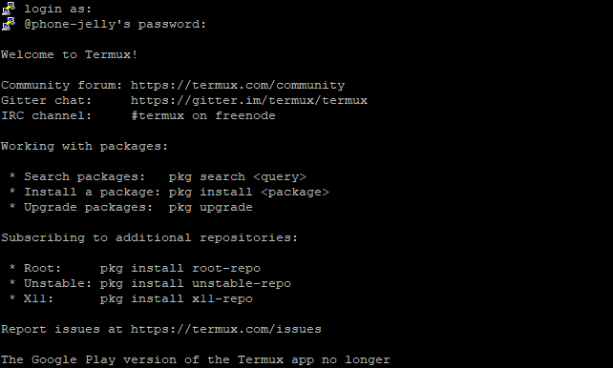Click the Welcome to Termux! line
The image size is (613, 368).
(69, 54)
